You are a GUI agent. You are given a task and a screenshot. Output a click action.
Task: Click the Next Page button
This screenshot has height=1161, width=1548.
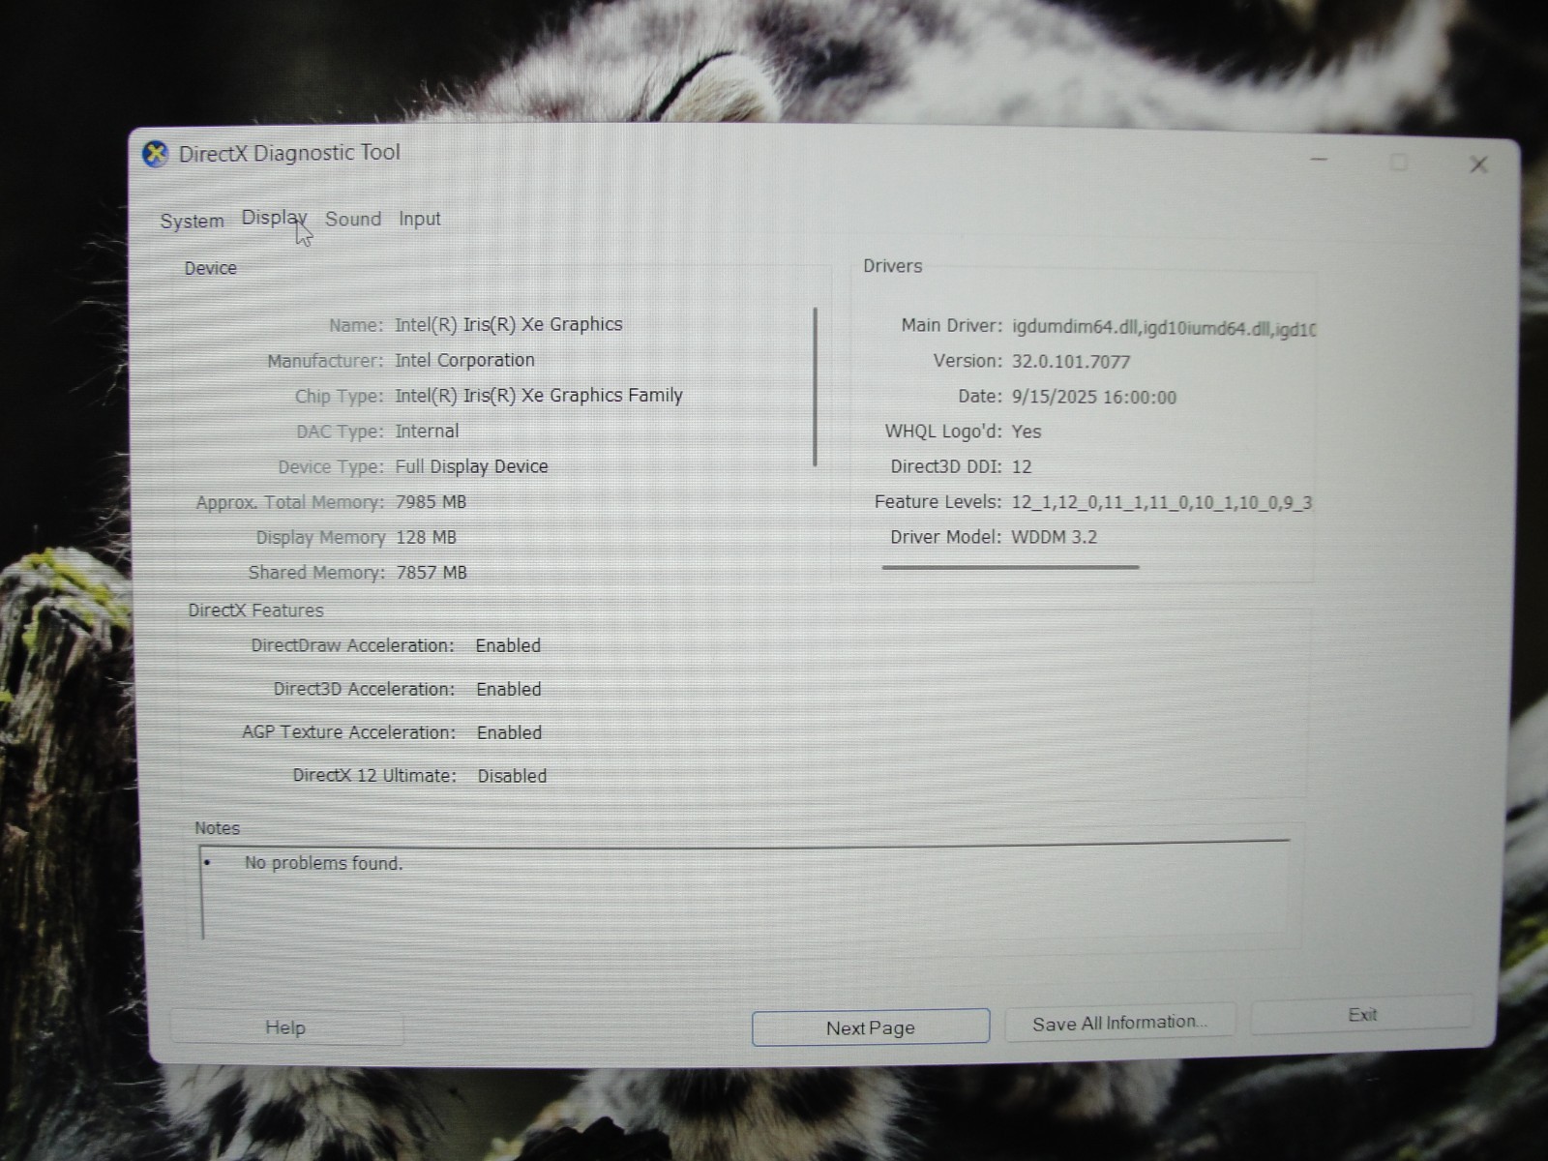(870, 1027)
